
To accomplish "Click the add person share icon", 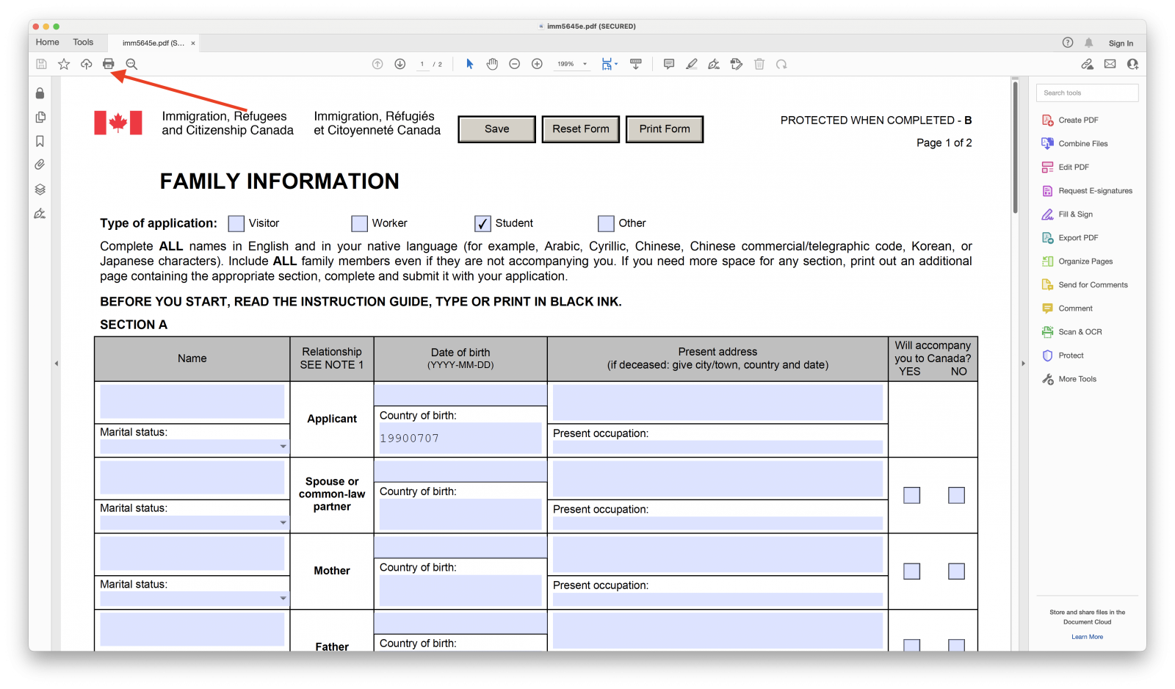I will tap(1132, 64).
